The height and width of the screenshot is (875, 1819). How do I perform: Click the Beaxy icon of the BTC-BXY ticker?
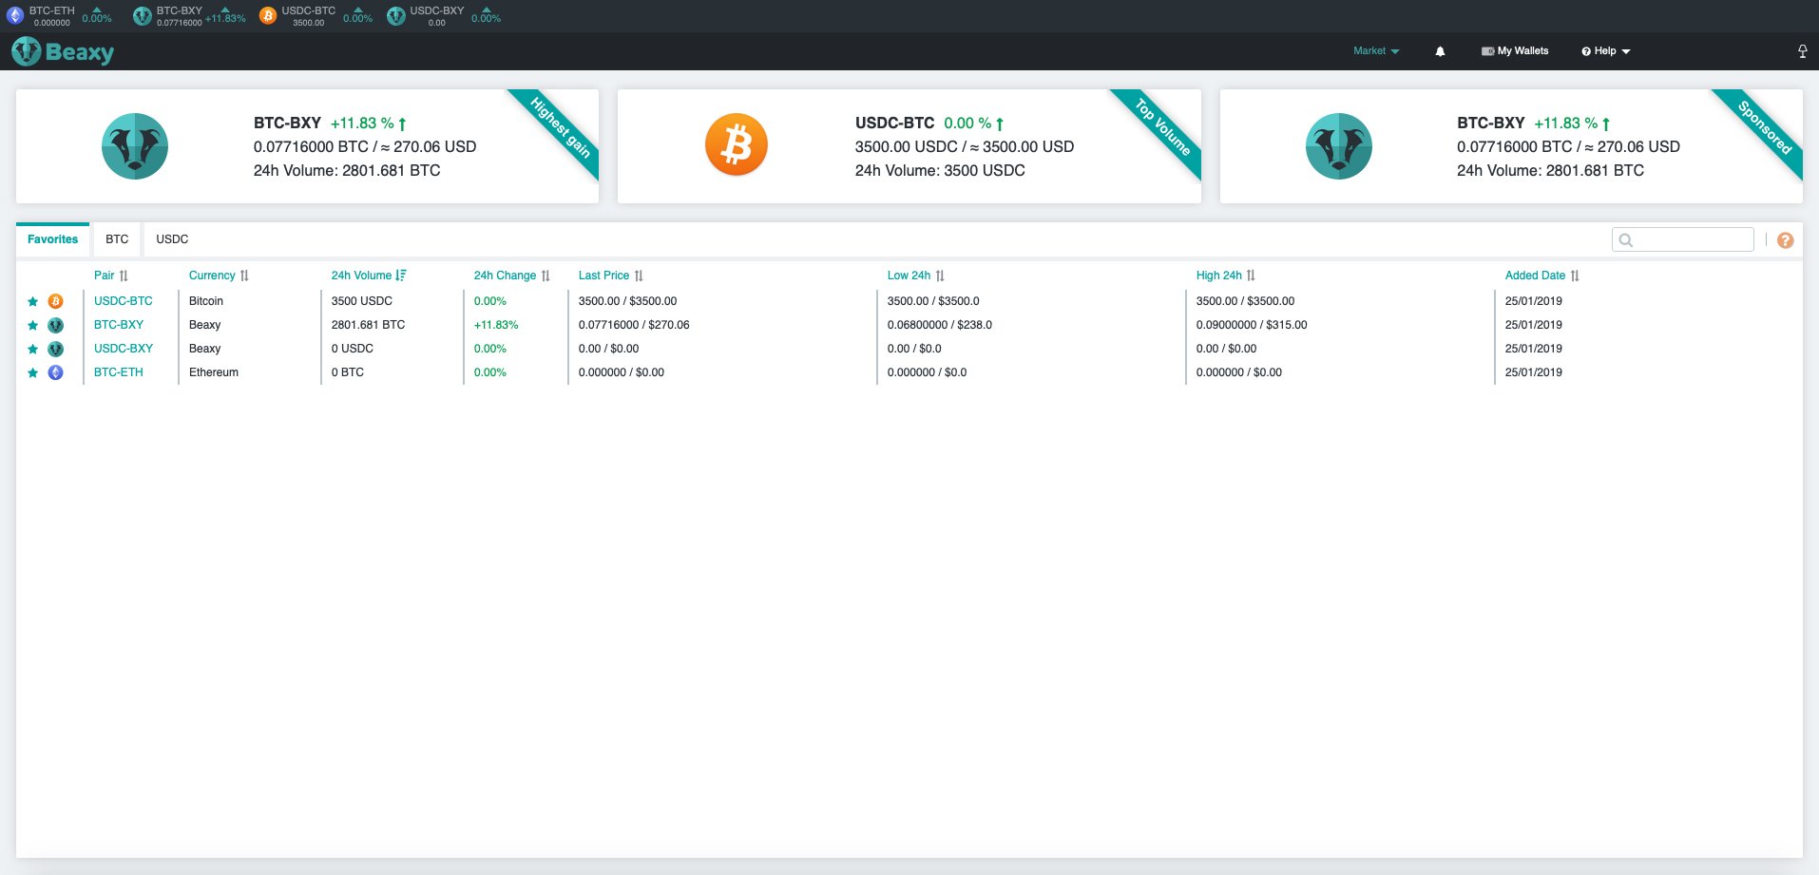(x=143, y=15)
